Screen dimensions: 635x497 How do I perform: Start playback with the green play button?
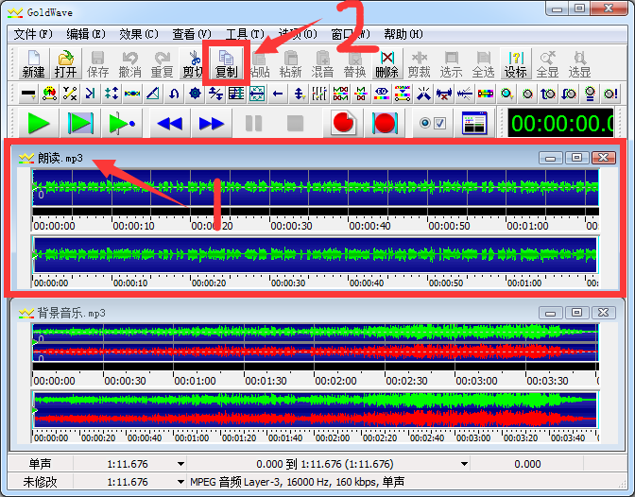(39, 123)
